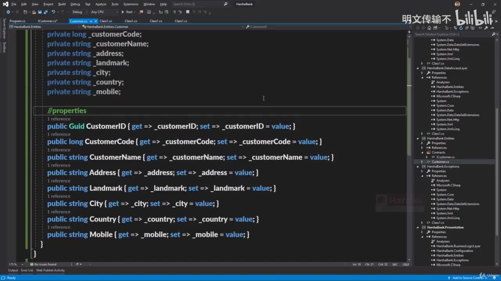Screen dimensions: 501x281
Task: Open the Any CPU platform dropdown
Action: (104, 12)
